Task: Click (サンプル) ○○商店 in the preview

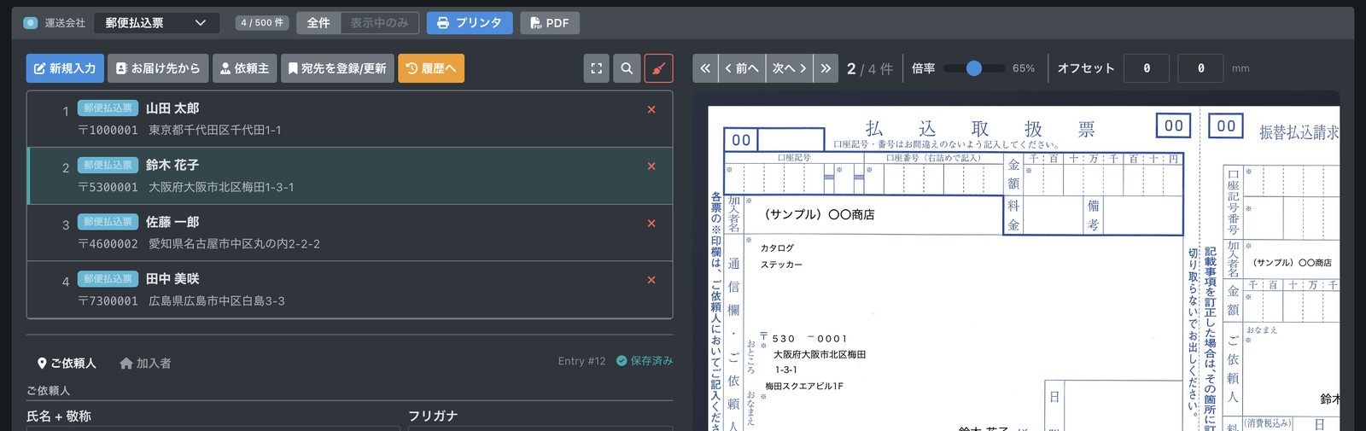Action: point(819,214)
